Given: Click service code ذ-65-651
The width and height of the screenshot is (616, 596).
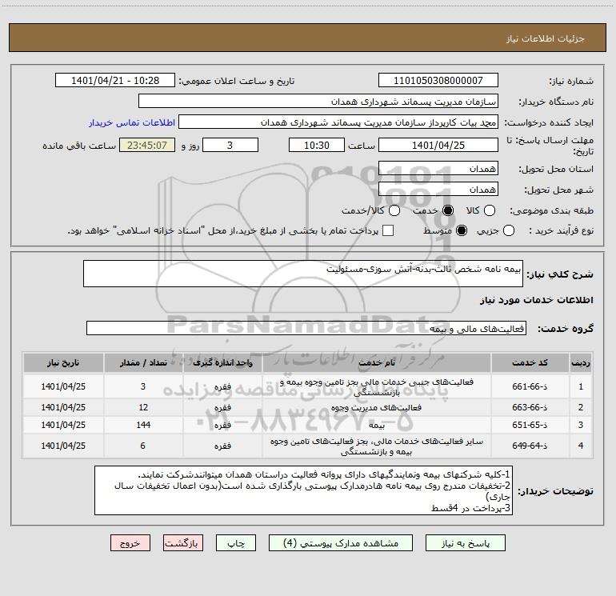Looking at the screenshot, I should (530, 425).
